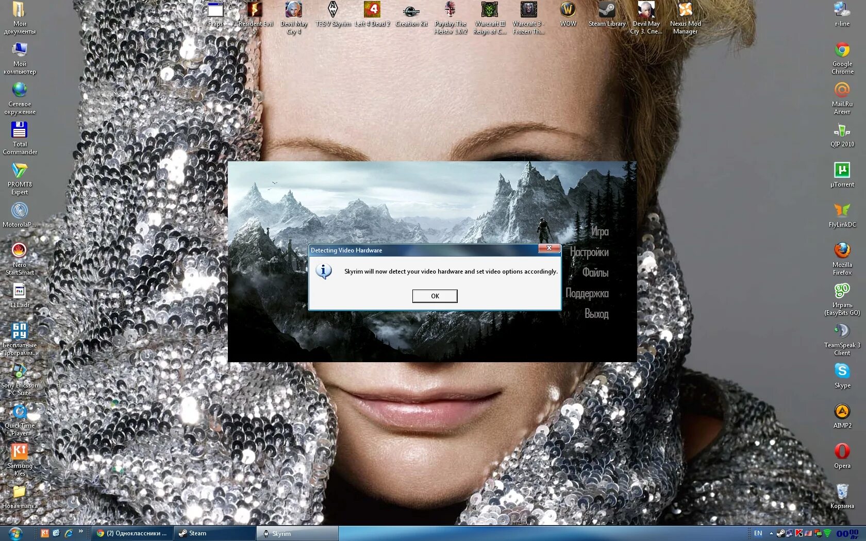Click Kaspersky icon in system tray
The image size is (866, 541).
pos(799,533)
